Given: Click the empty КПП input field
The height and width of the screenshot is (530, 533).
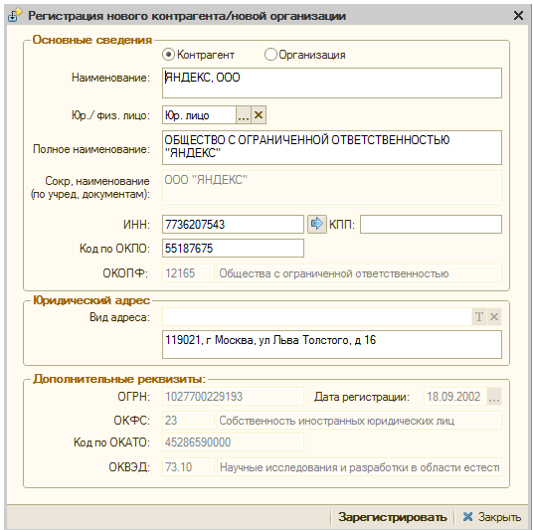Looking at the screenshot, I should [x=431, y=225].
